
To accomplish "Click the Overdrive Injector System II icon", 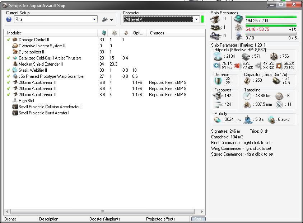I will (x=15, y=46).
